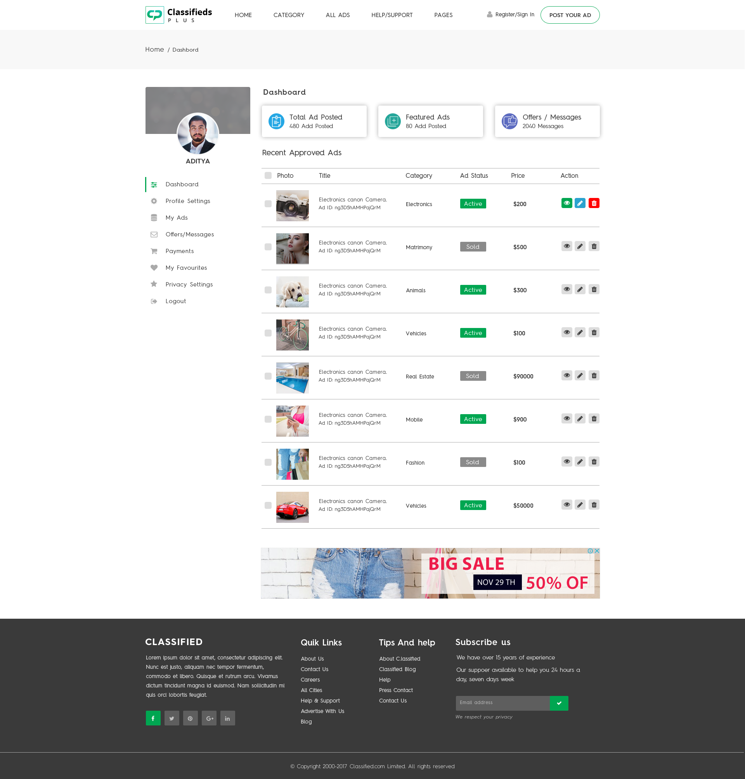Click the blue edit pencil on first ad
The height and width of the screenshot is (779, 745).
[x=580, y=203]
